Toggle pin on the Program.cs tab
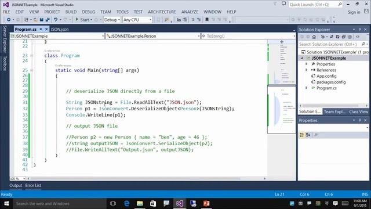371x209 pixels. pos(41,29)
